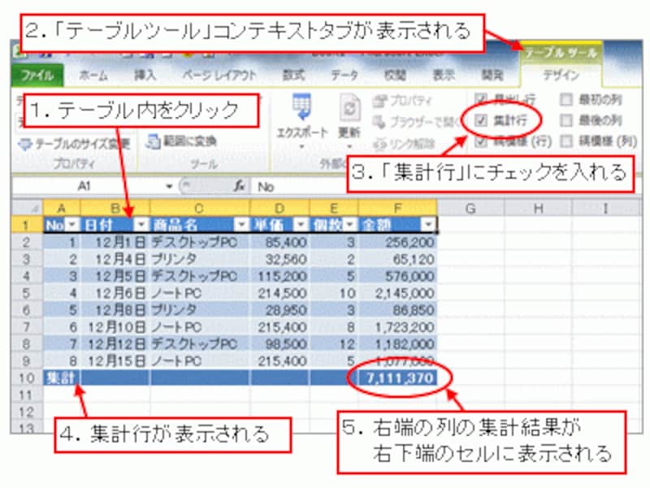Open the 個数 column filter dropdown
Viewport: 650px width, 488px height.
tap(350, 224)
